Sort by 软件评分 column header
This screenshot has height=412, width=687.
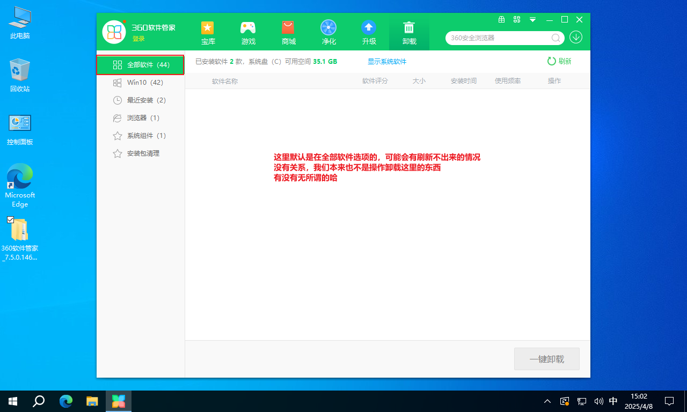pos(375,81)
